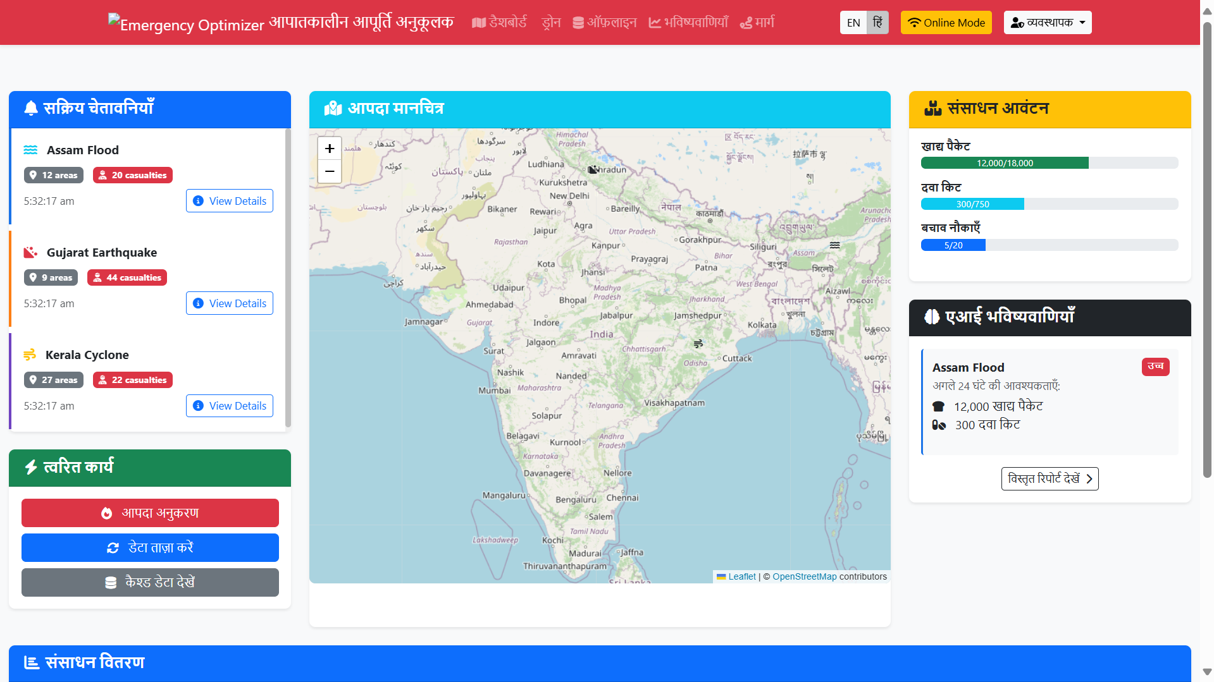Expand detailed report via विस्तृत रिपोर्ट देखें
The width and height of the screenshot is (1214, 682).
[1050, 478]
